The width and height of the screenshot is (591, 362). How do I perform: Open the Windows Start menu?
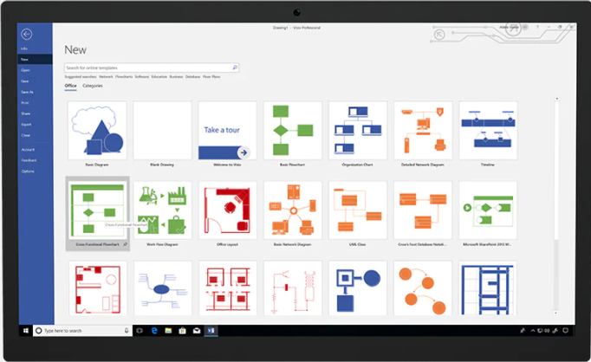click(x=26, y=331)
